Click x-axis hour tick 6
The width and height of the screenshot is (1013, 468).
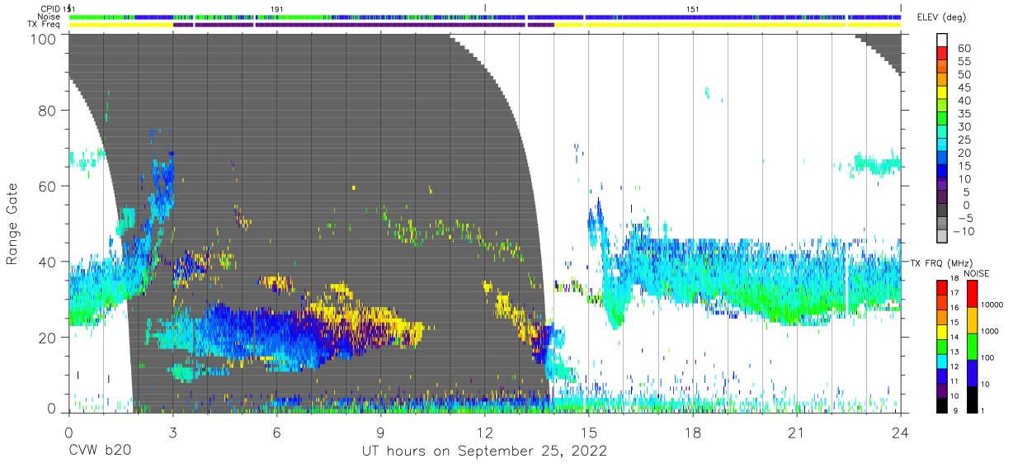277,433
